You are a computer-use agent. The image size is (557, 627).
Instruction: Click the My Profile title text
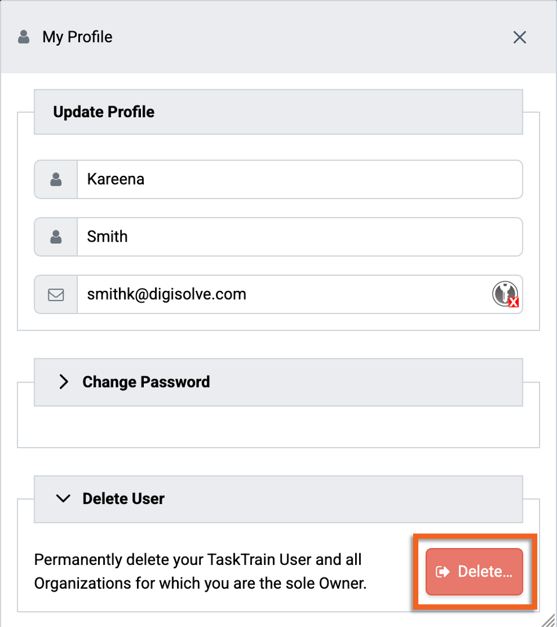click(x=78, y=37)
